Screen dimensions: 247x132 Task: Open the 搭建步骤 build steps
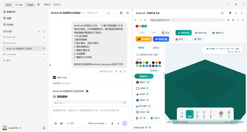pyautogui.click(x=161, y=39)
